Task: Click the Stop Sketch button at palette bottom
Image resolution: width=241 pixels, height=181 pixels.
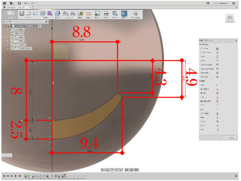Action: coord(229,138)
